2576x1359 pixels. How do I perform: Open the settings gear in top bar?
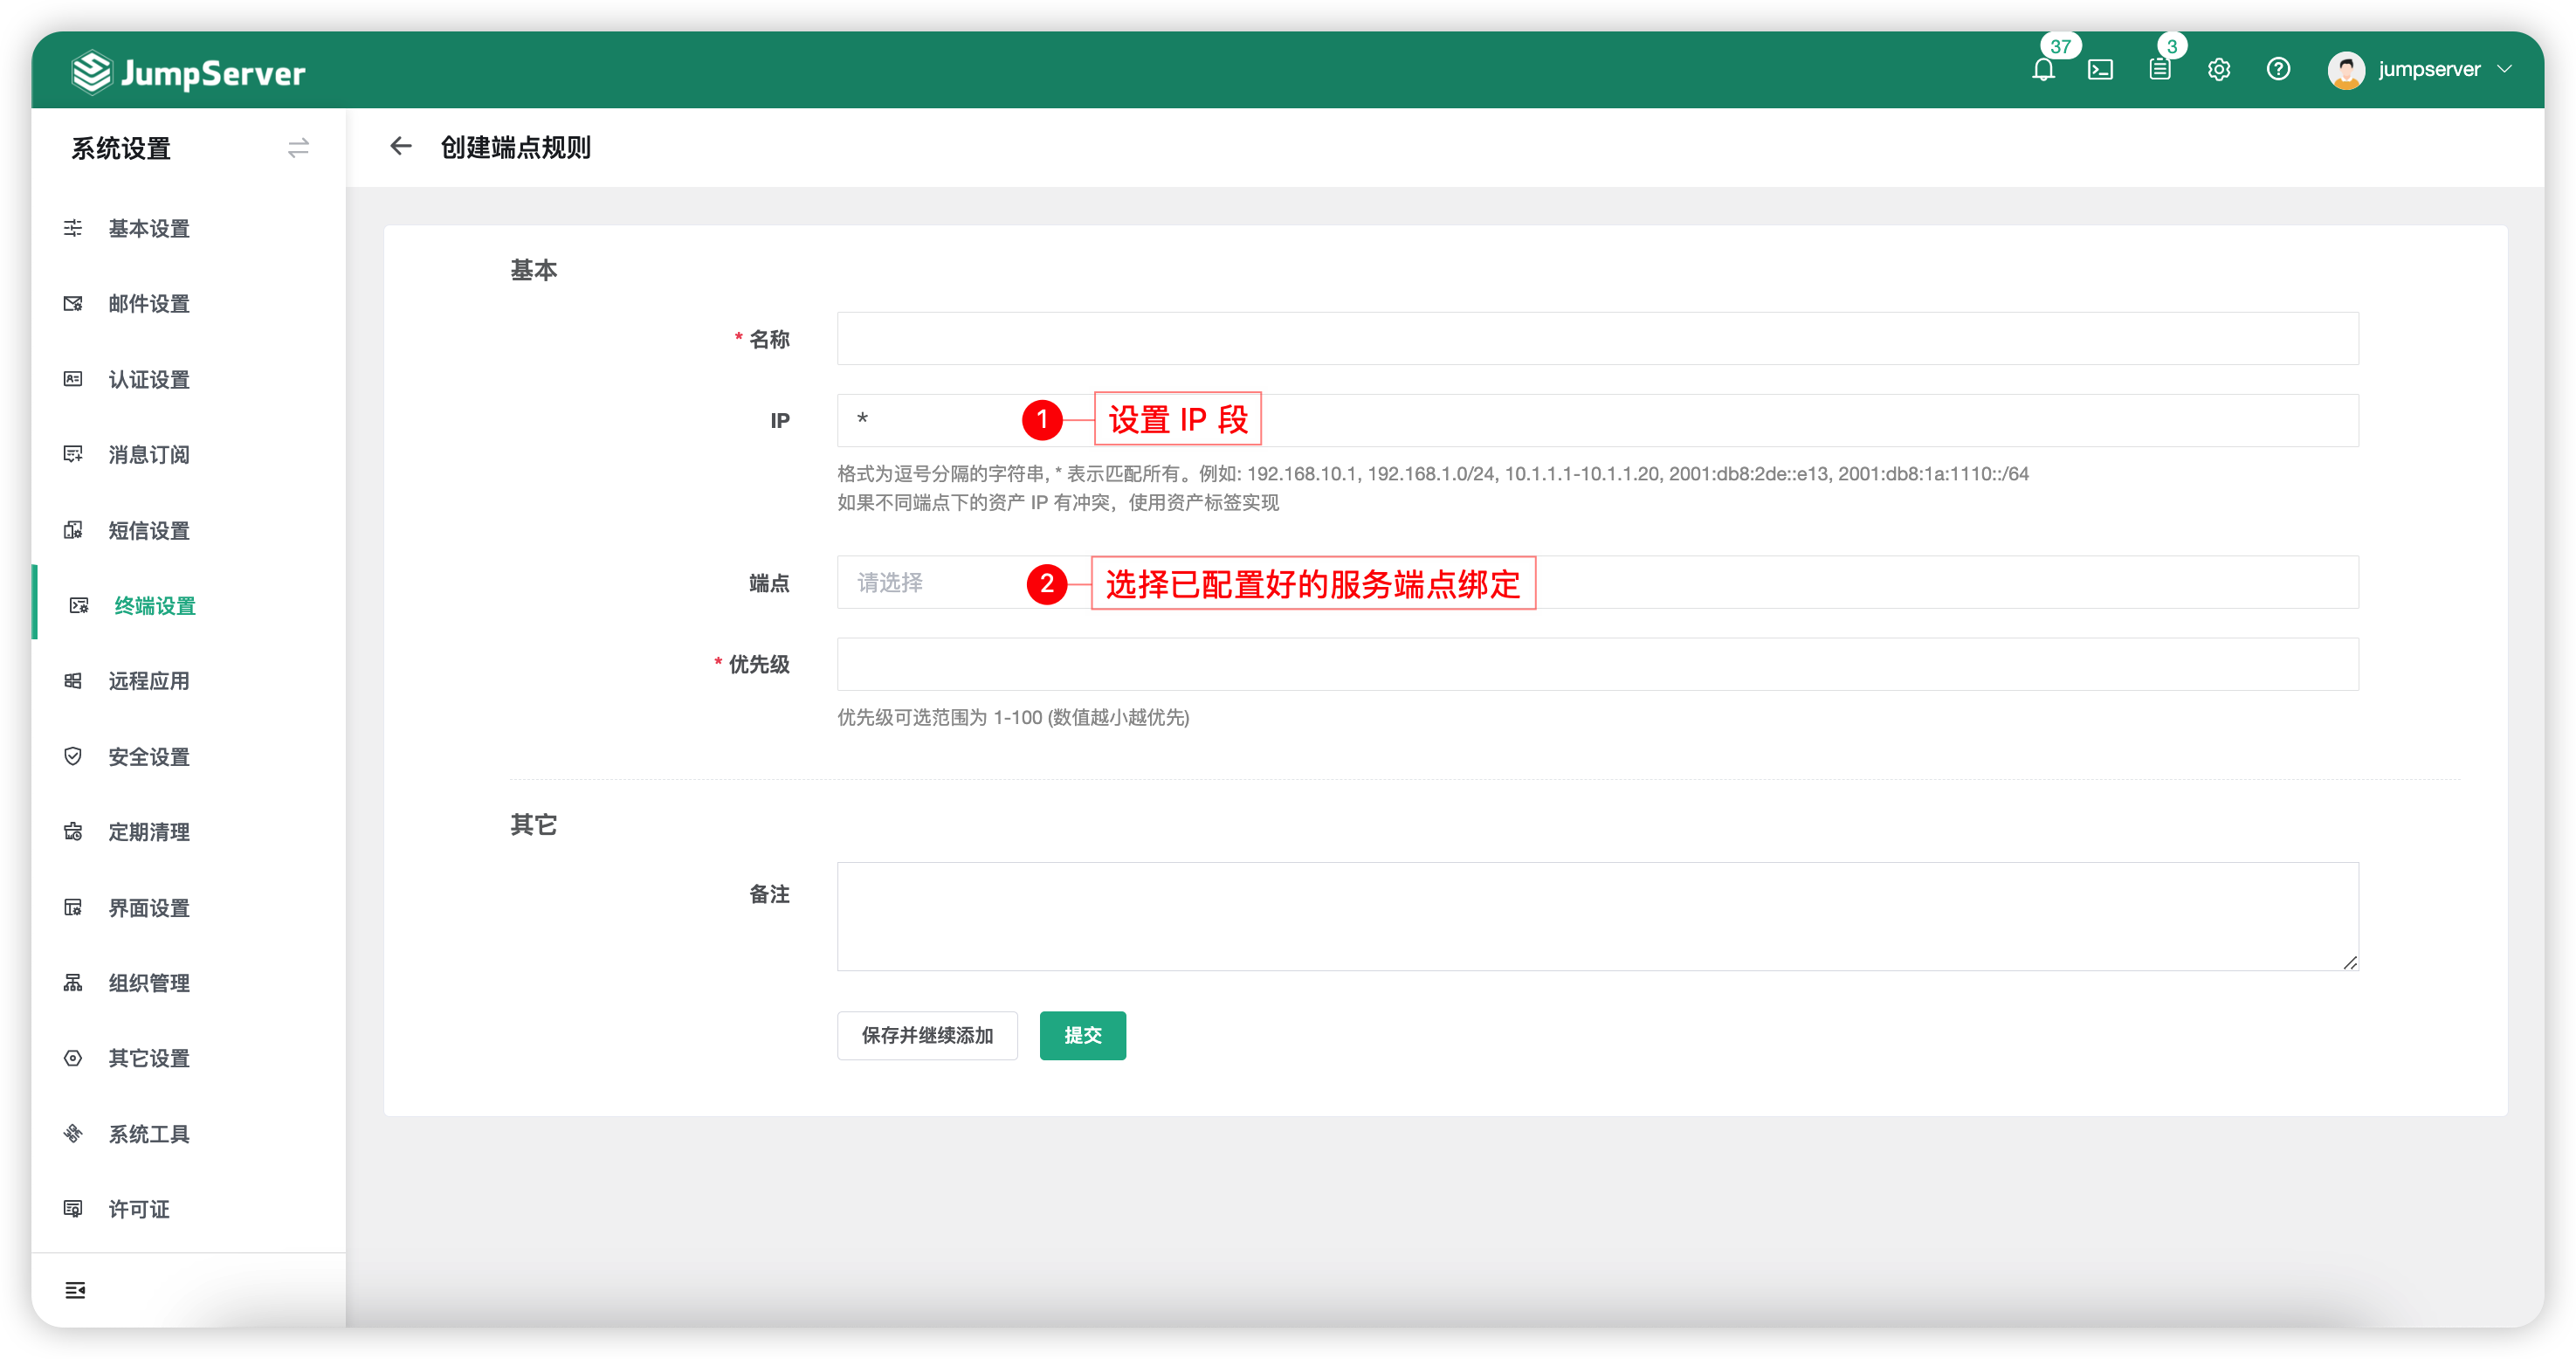(x=2219, y=70)
